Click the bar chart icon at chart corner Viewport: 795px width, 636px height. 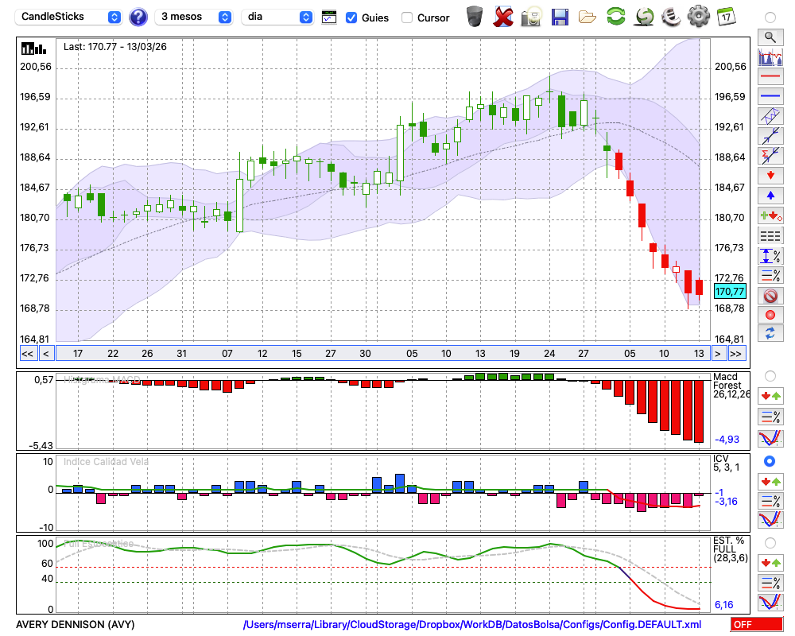point(34,48)
